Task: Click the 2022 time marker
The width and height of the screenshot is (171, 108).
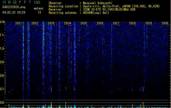Action: click(35, 23)
